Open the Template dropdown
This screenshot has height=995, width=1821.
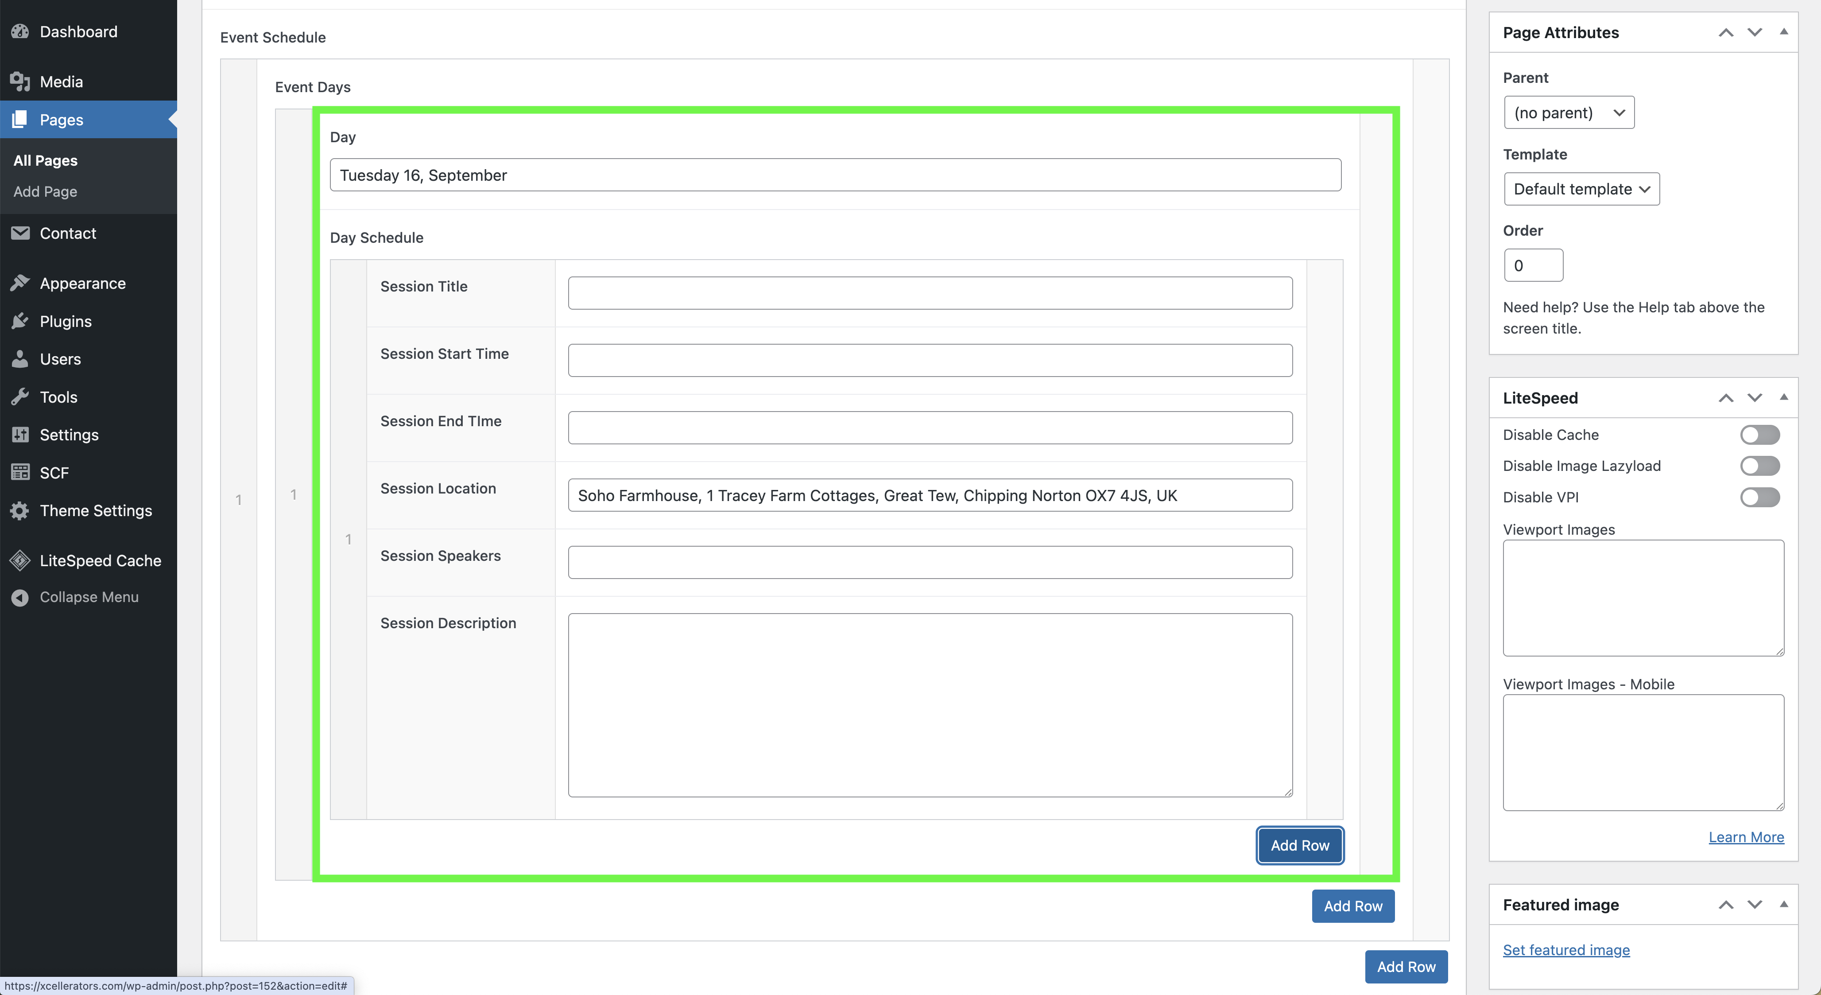pyautogui.click(x=1581, y=190)
